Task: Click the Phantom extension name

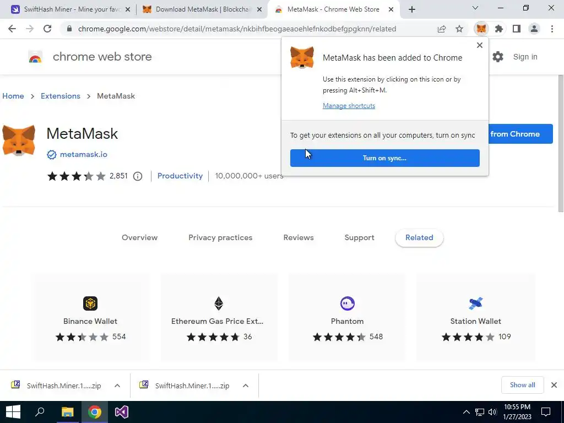Action: 347,321
